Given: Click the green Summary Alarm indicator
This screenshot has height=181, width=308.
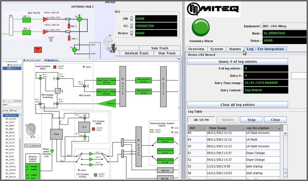Looking at the screenshot, I should pos(201,28).
